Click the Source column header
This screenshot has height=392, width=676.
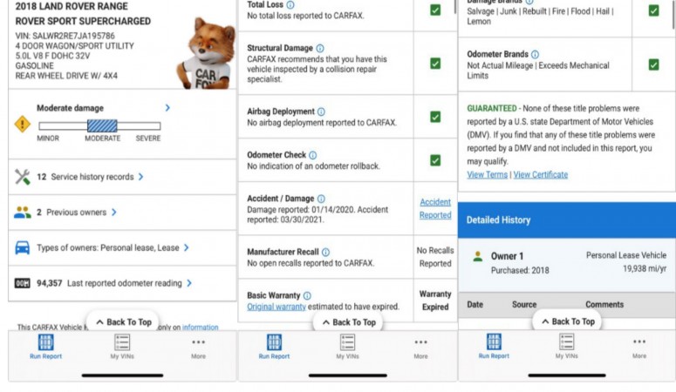pos(524,305)
